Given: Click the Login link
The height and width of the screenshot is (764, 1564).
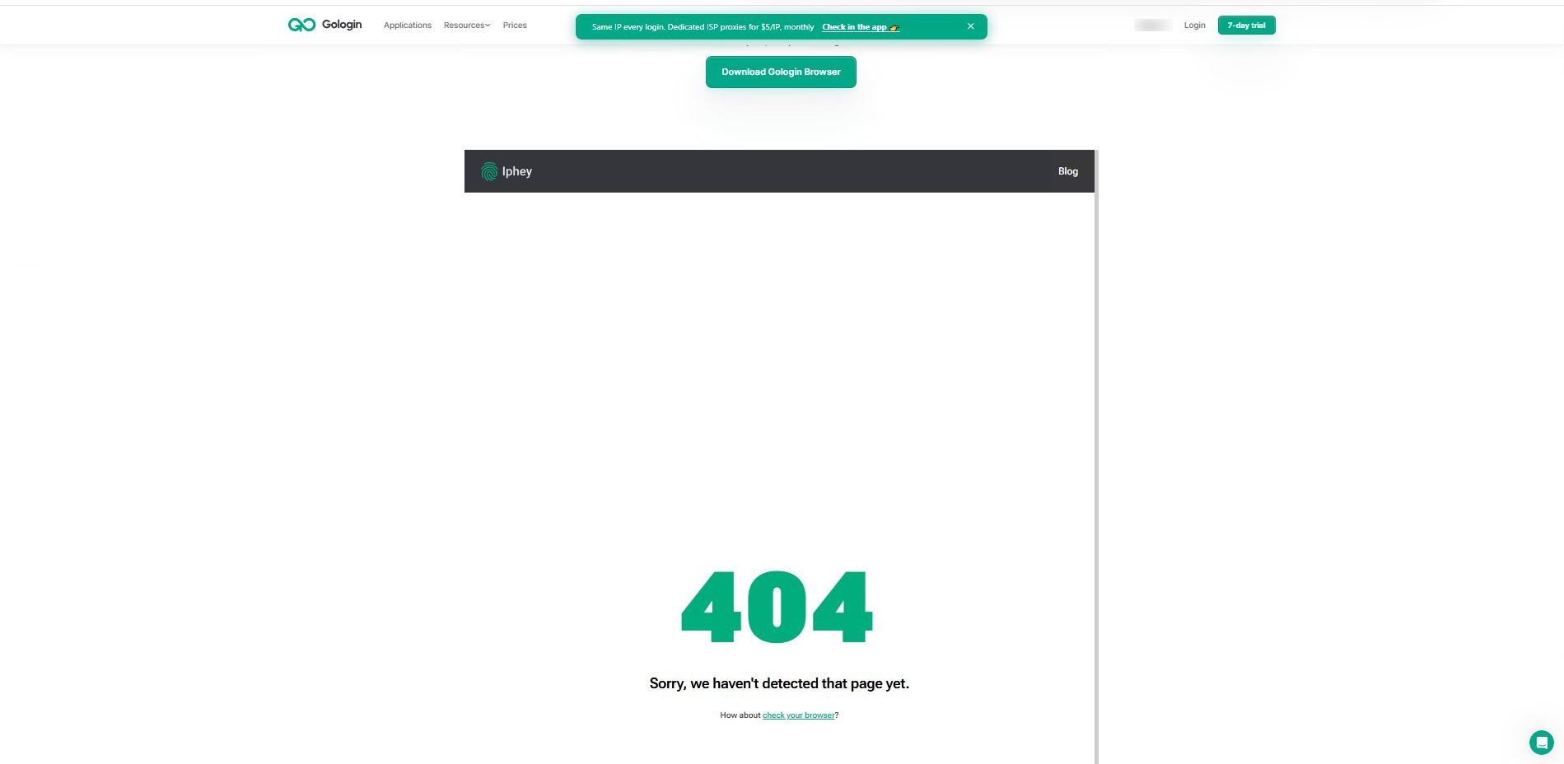Looking at the screenshot, I should click(1194, 26).
